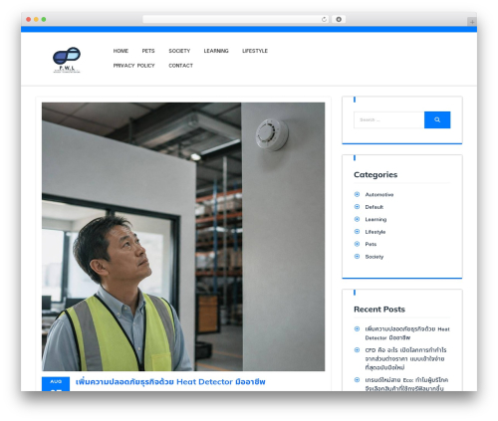Open the Pets menu item

148,51
